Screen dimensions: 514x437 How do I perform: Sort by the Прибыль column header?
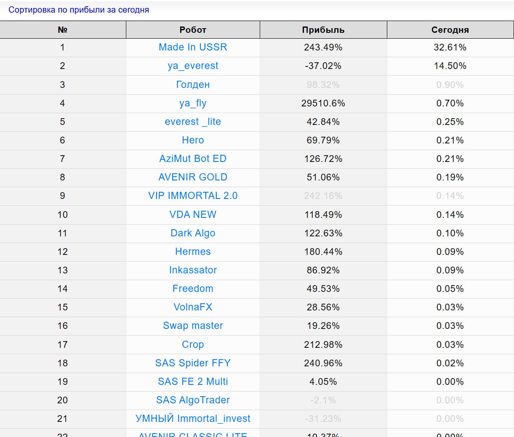click(323, 30)
